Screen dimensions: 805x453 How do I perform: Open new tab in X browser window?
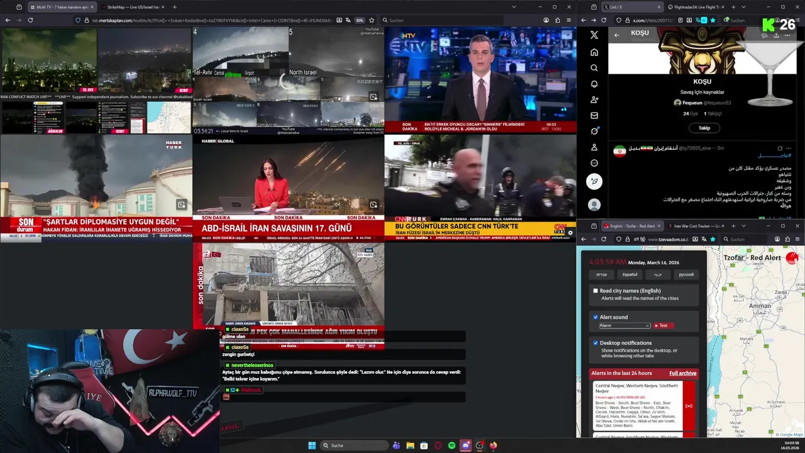[733, 7]
